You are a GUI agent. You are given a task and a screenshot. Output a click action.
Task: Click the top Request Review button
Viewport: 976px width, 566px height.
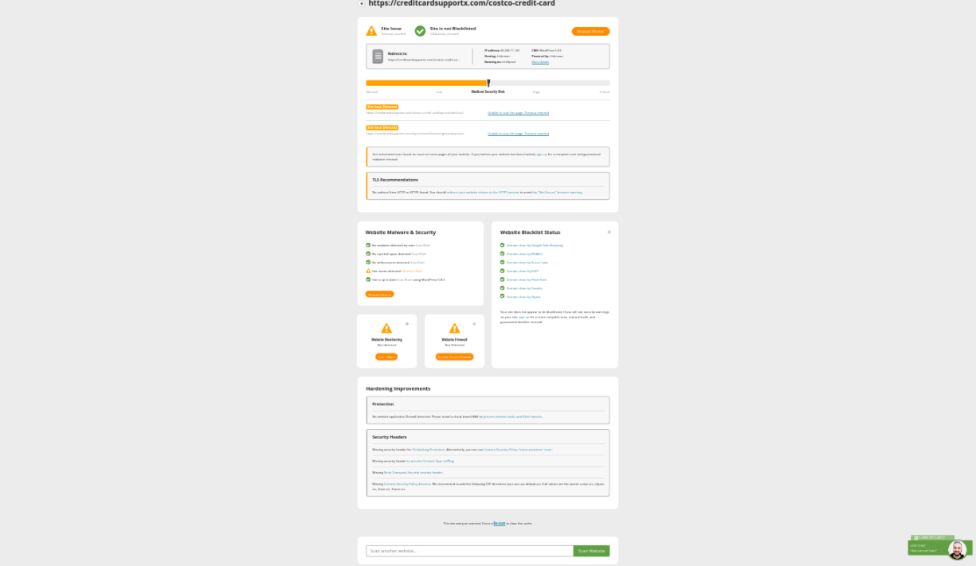[x=590, y=31]
